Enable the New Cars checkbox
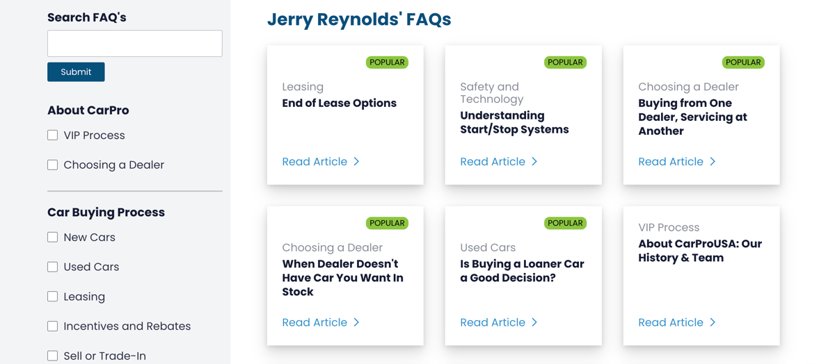This screenshot has height=364, width=835. (x=53, y=237)
